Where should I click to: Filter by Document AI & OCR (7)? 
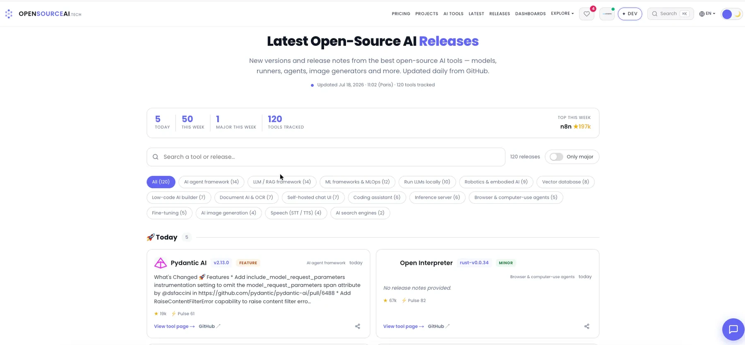pos(246,197)
